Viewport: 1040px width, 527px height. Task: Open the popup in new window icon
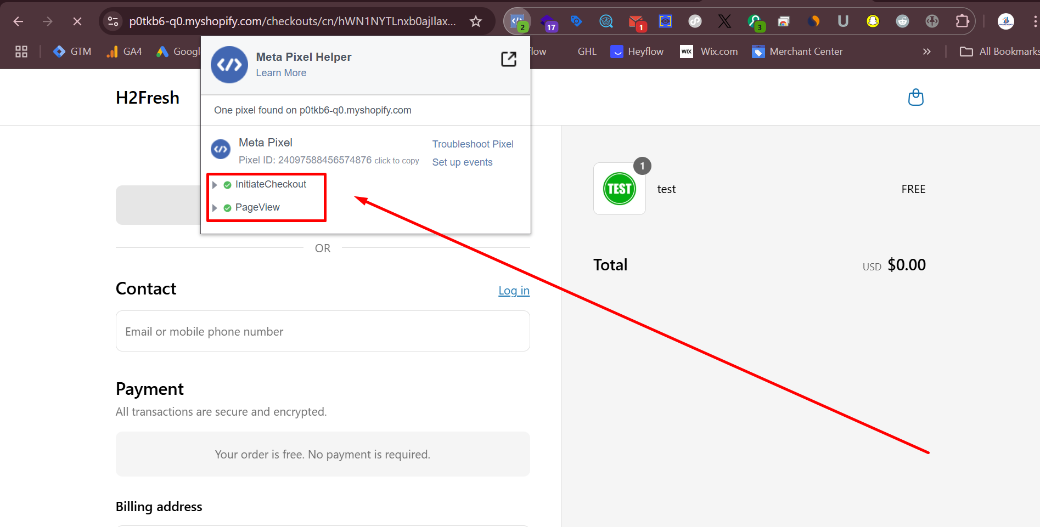tap(508, 59)
